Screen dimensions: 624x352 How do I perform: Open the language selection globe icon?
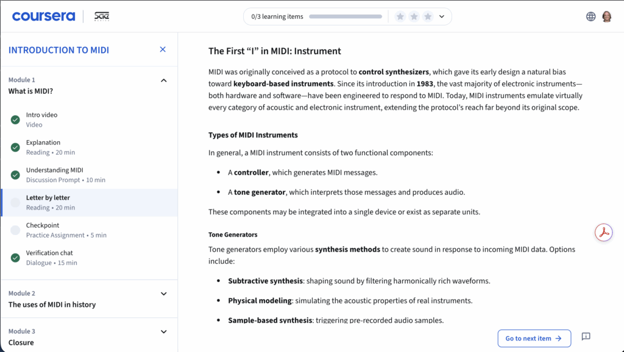(x=590, y=16)
